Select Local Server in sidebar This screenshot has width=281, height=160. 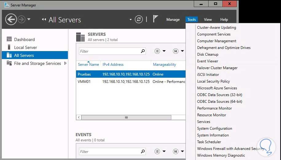(x=25, y=47)
